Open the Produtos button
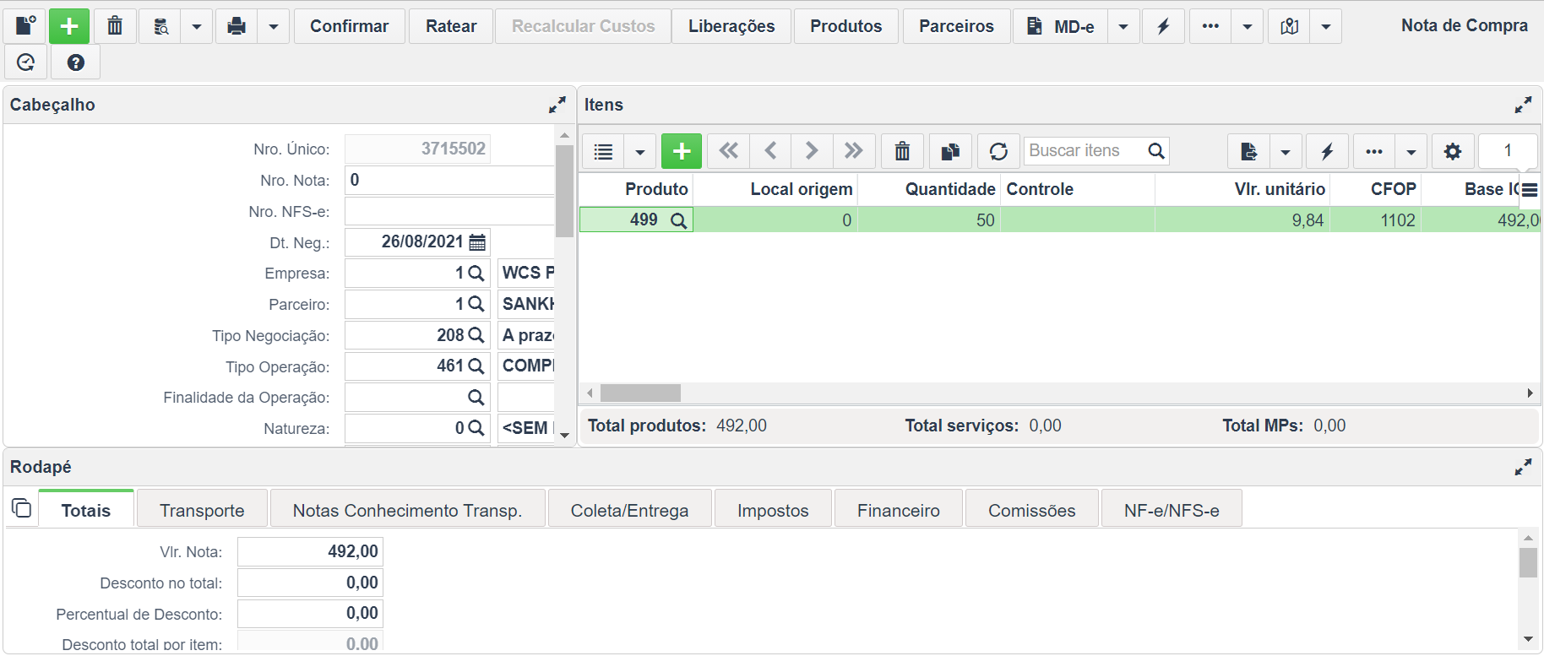 coord(846,26)
